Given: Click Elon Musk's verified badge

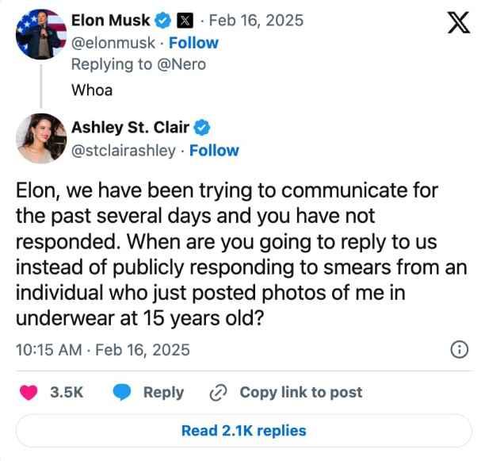Looking at the screenshot, I should [163, 21].
